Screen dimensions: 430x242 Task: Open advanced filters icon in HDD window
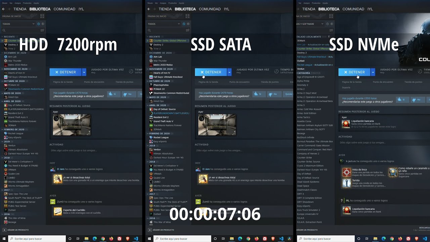[42, 30]
